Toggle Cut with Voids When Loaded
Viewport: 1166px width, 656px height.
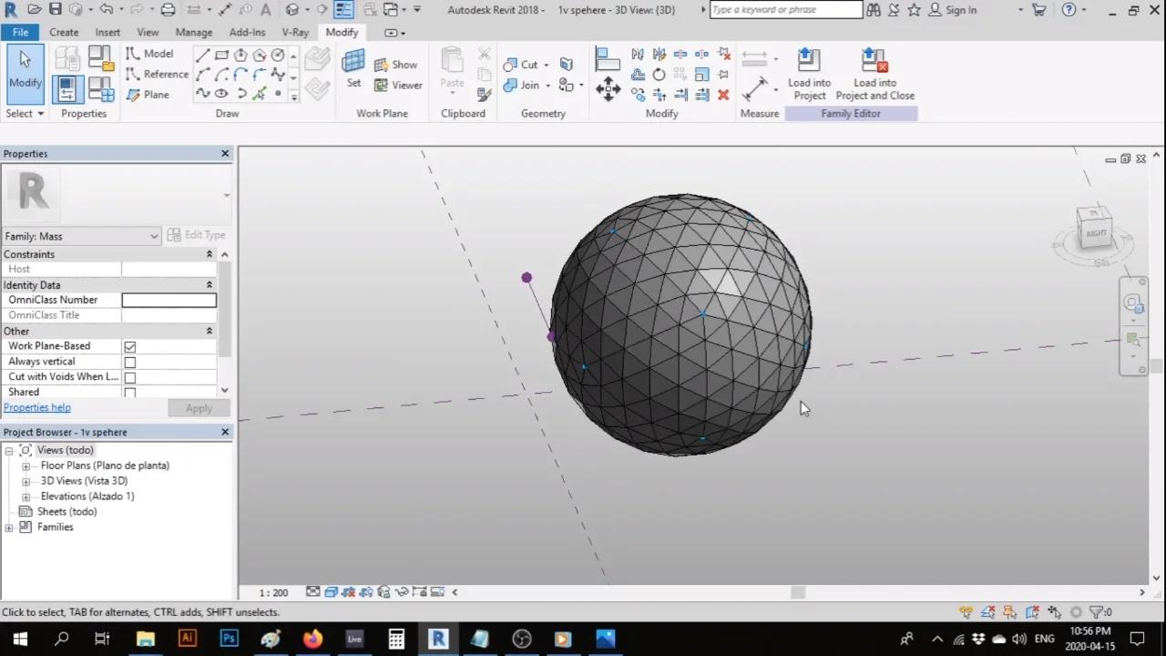[x=129, y=376]
